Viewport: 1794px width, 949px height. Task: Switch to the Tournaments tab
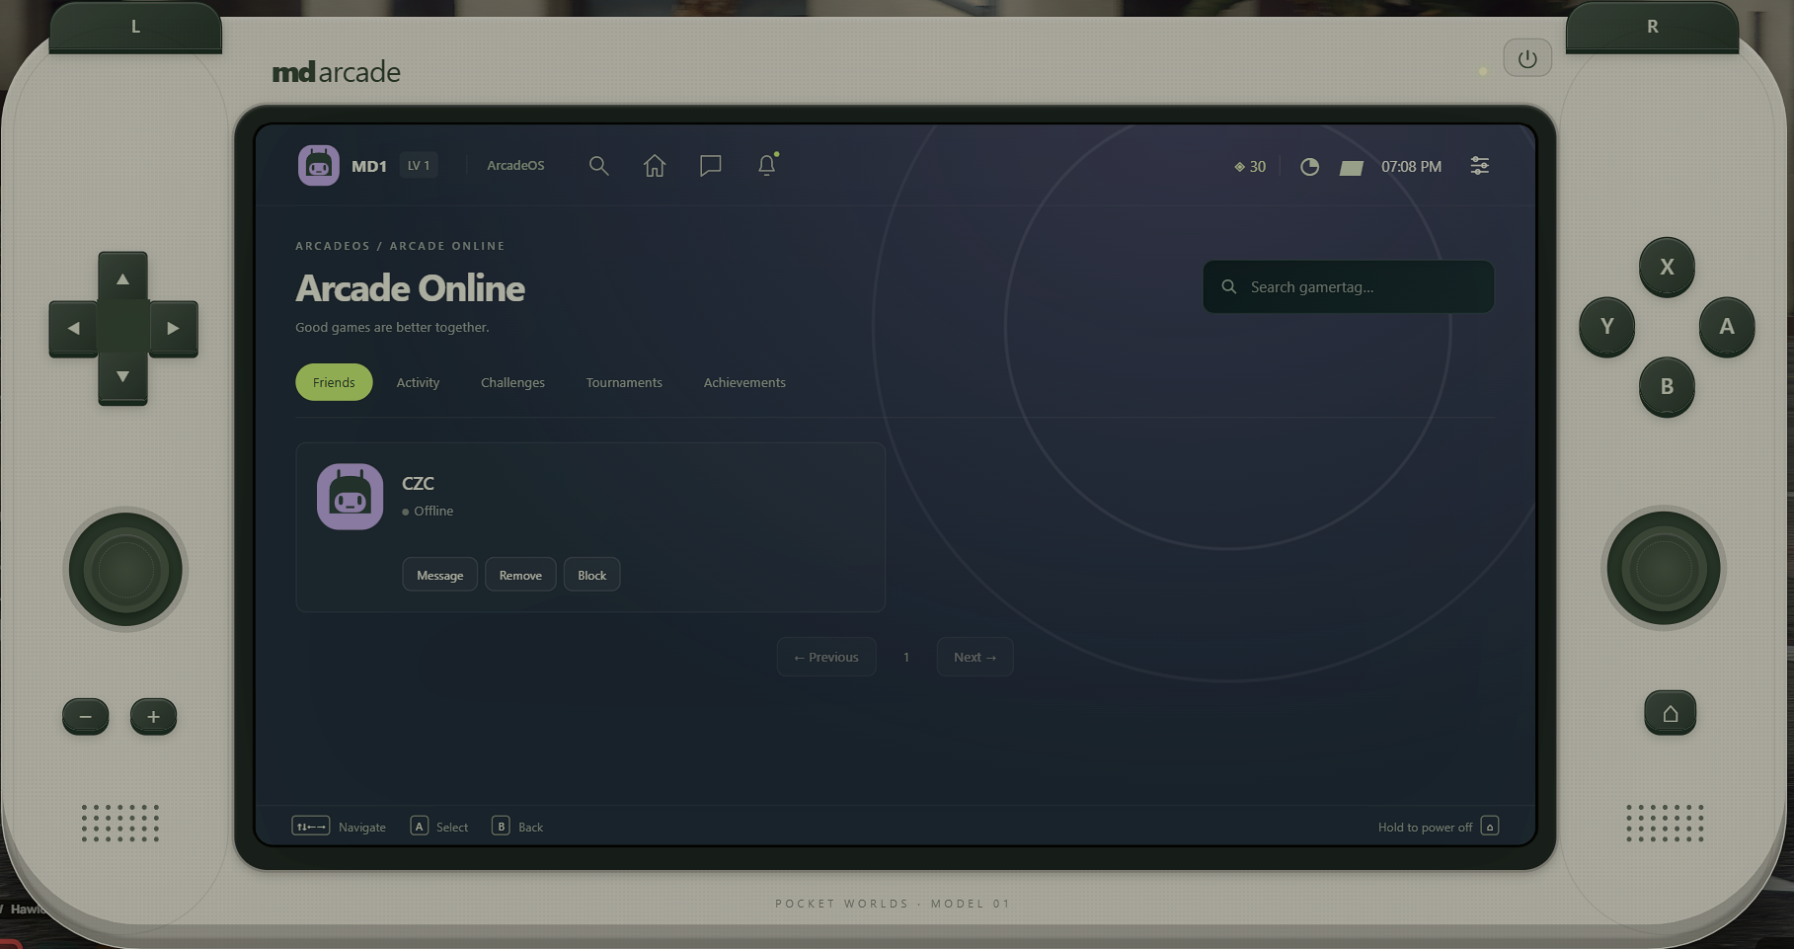(x=624, y=382)
